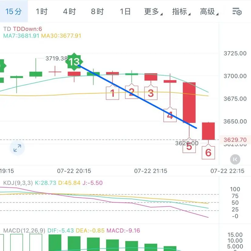
Task: Tap current price label 3629.70
Action: [x=235, y=140]
